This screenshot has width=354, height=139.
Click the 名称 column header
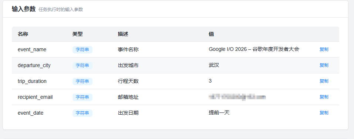[23, 34]
